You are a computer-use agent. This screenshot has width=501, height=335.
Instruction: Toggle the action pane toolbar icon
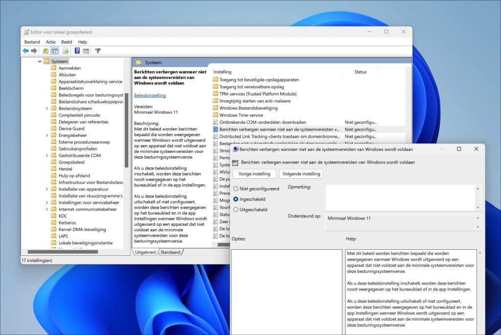pyautogui.click(x=86, y=50)
